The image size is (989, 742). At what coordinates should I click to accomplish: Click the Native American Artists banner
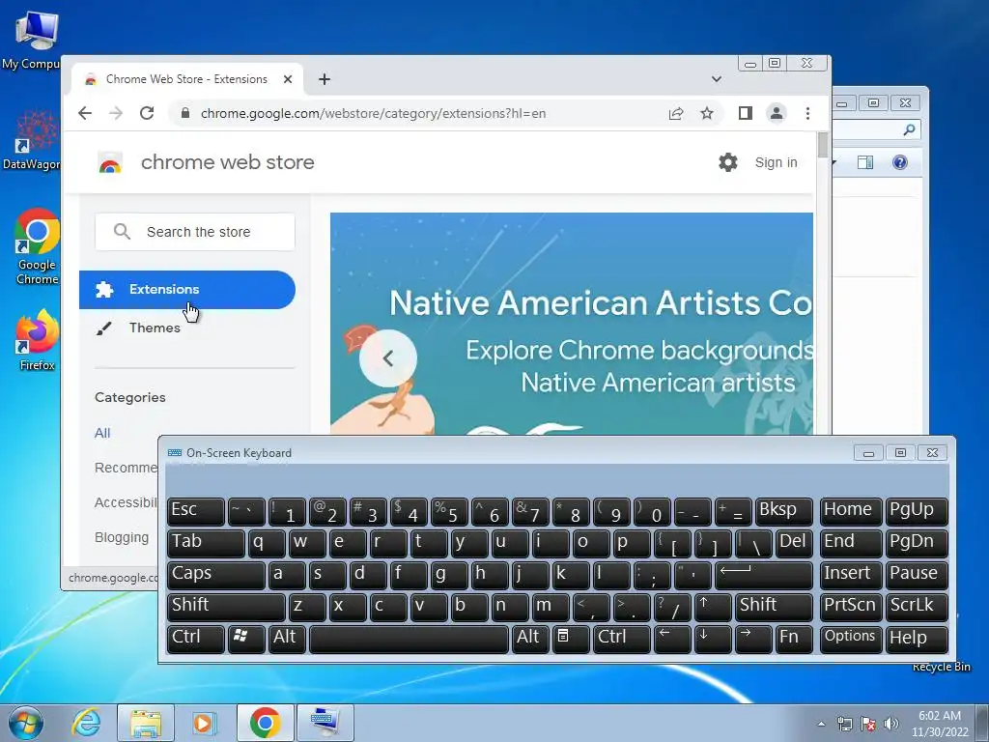[572, 323]
